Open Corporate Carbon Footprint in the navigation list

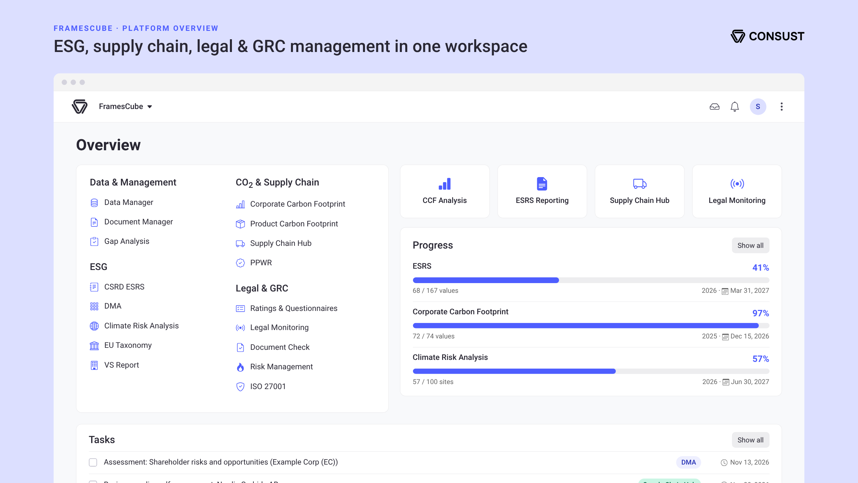pyautogui.click(x=298, y=204)
